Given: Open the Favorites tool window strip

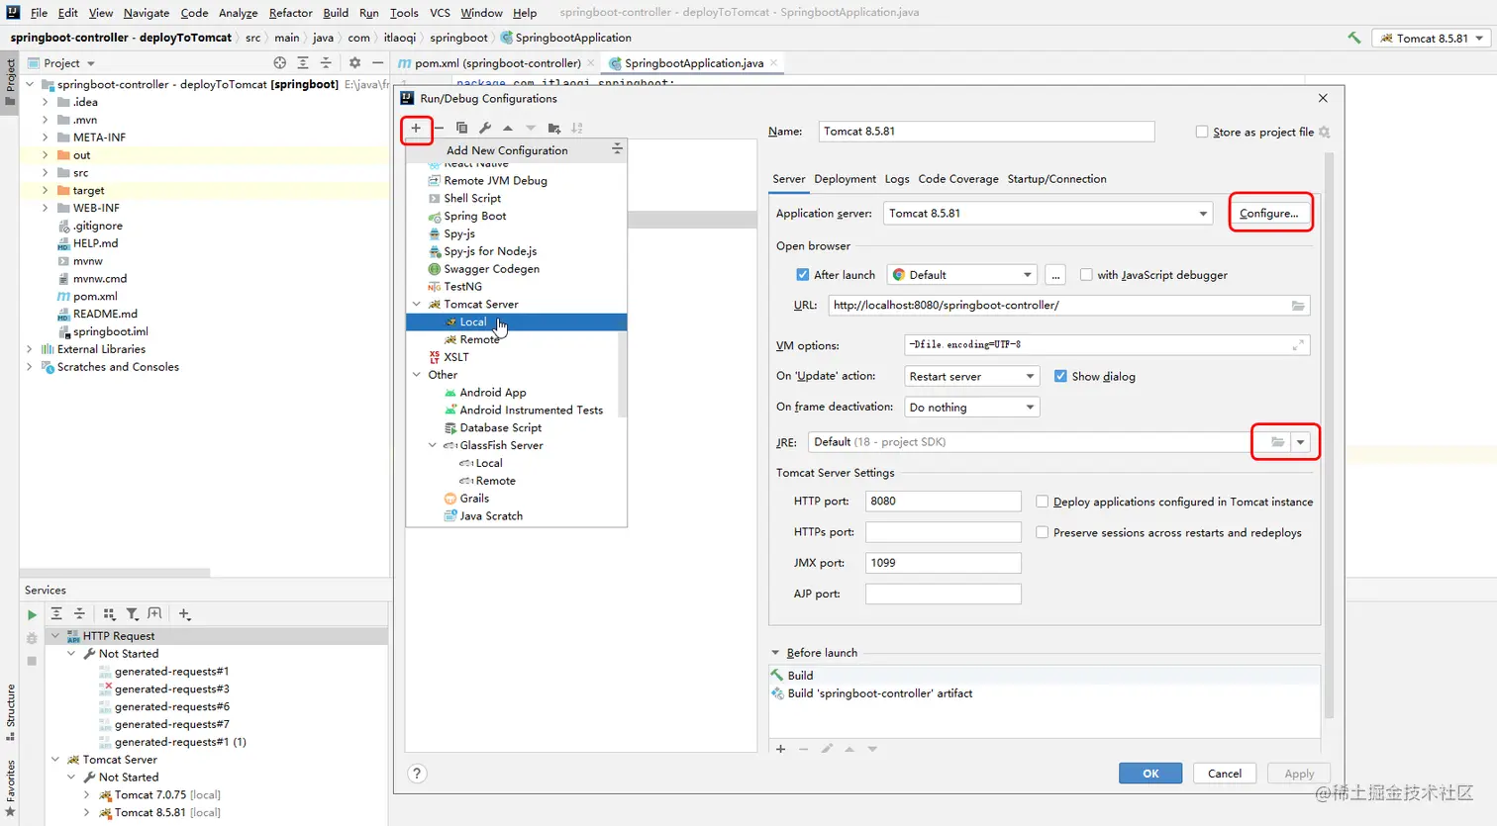Looking at the screenshot, I should pyautogui.click(x=11, y=788).
